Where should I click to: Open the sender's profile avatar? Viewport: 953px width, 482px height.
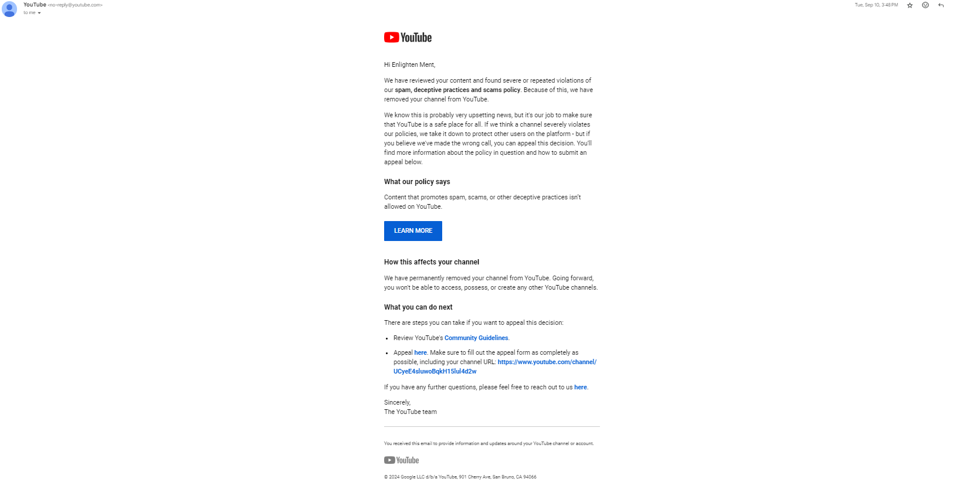(x=9, y=9)
